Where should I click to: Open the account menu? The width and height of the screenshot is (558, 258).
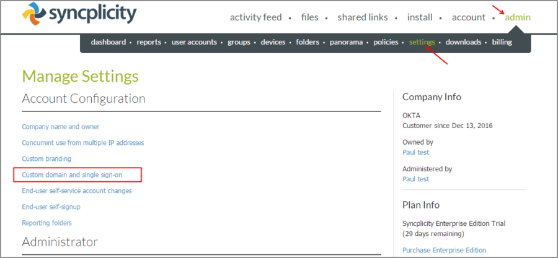point(468,17)
